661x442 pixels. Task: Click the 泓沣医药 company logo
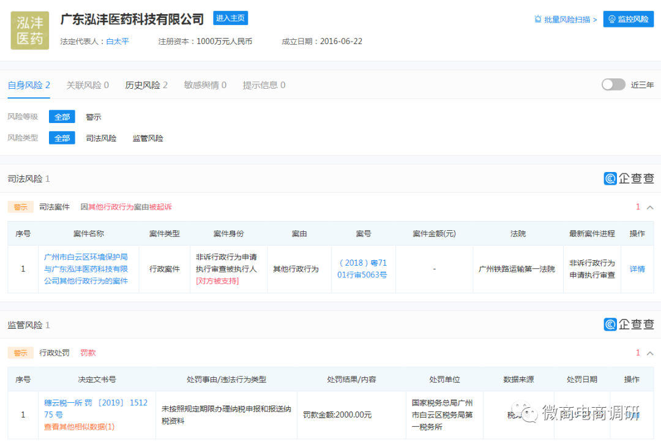[x=30, y=31]
